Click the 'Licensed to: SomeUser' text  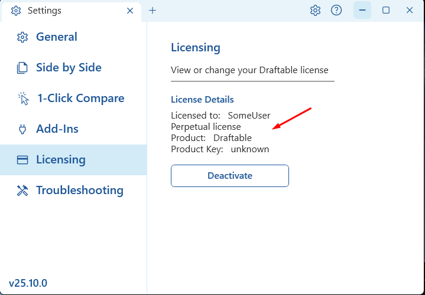pos(220,116)
